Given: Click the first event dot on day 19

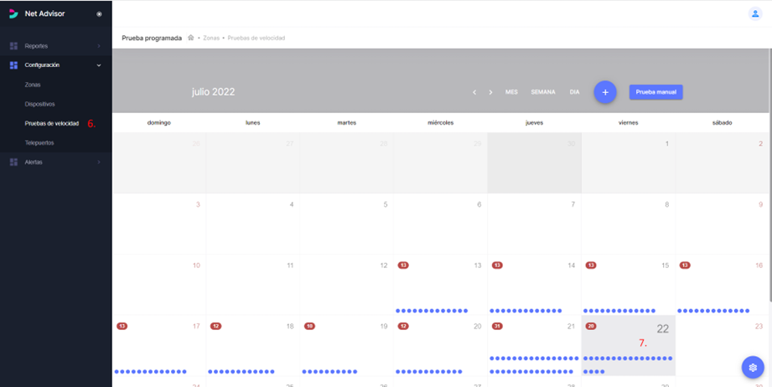Looking at the screenshot, I should click(304, 372).
